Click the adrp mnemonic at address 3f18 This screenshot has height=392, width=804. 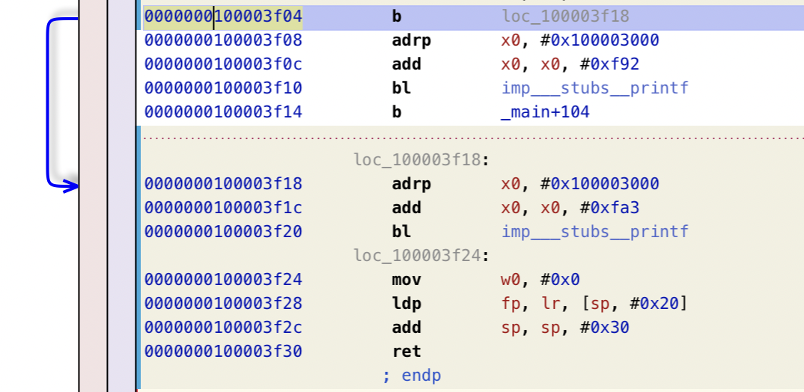click(x=412, y=184)
